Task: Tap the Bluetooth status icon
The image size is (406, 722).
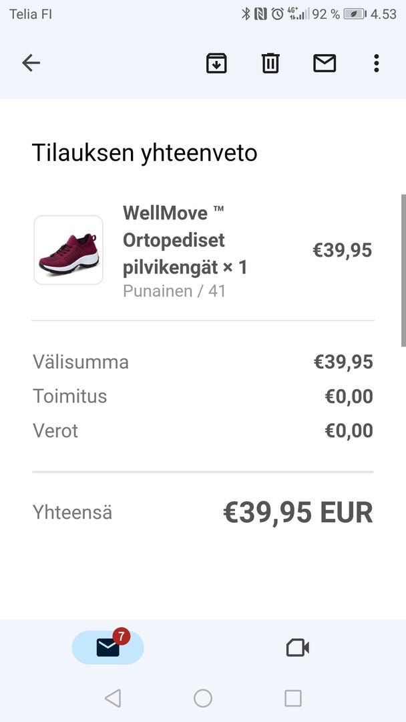Action: pos(245,14)
